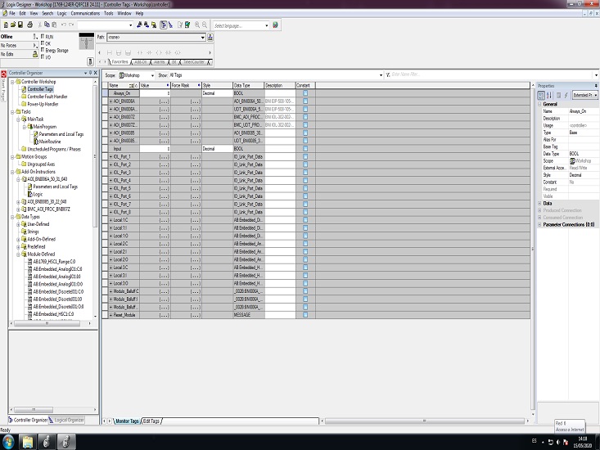Toggle the Constant checkbox for Always_On
The width and height of the screenshot is (600, 450).
305,93
